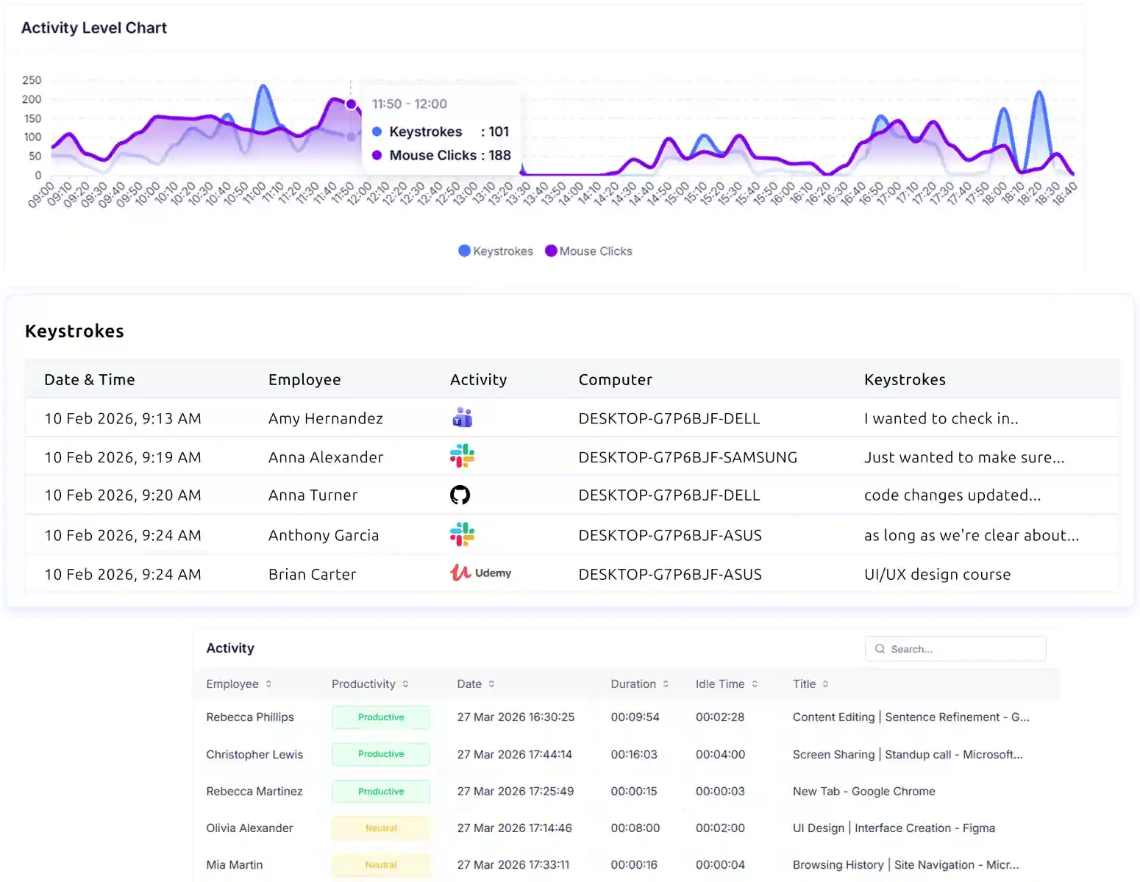The height and width of the screenshot is (882, 1140).
Task: Toggle the Mouse Clicks series in chart legend
Action: pos(588,251)
